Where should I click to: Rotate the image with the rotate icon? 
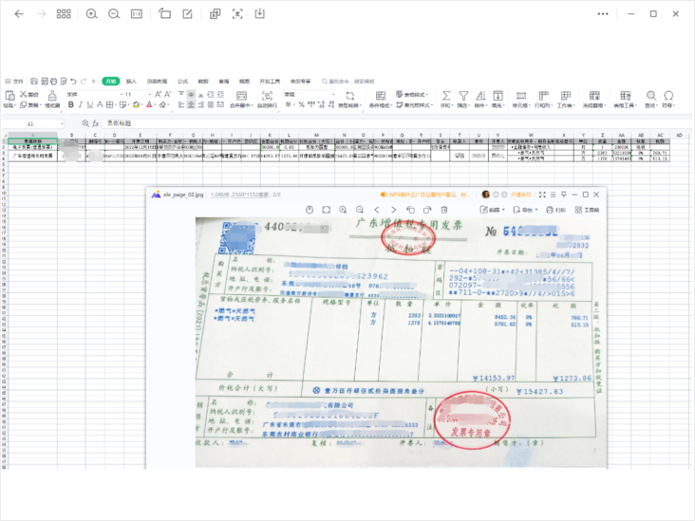pyautogui.click(x=165, y=13)
